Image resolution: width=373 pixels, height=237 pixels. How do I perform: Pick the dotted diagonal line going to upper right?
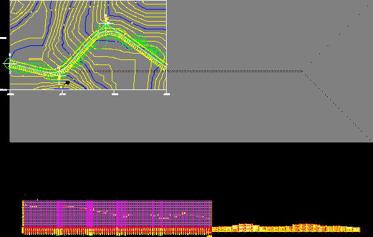tap(335, 38)
